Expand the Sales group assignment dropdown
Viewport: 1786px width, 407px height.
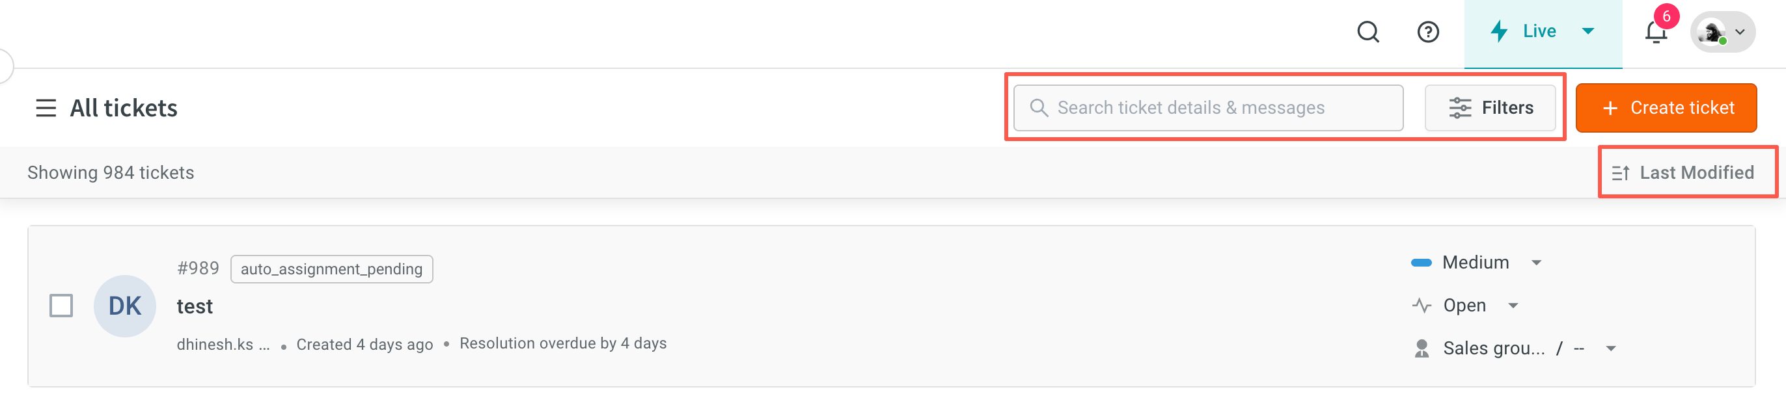tap(1612, 348)
